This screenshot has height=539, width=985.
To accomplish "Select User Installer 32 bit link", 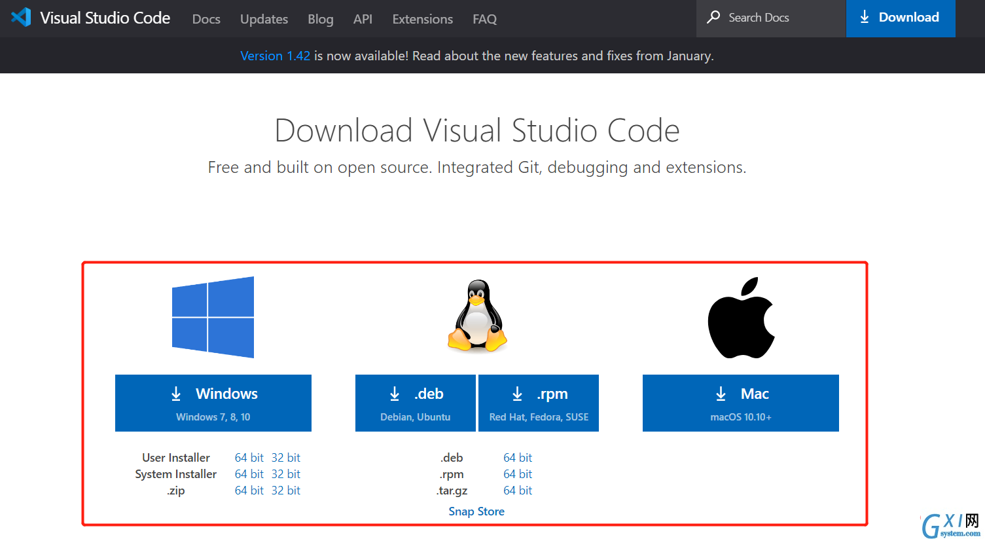I will (x=286, y=457).
